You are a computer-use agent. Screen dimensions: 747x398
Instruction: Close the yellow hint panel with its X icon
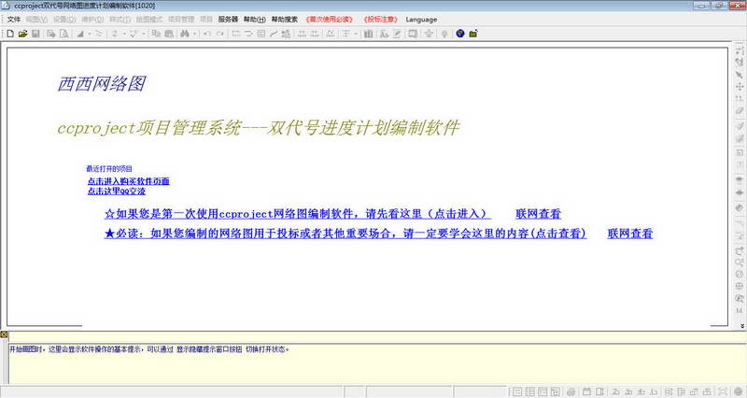tap(4, 335)
